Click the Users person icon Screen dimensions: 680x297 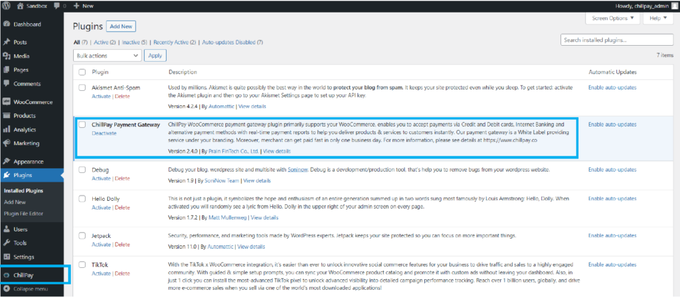pyautogui.click(x=7, y=229)
